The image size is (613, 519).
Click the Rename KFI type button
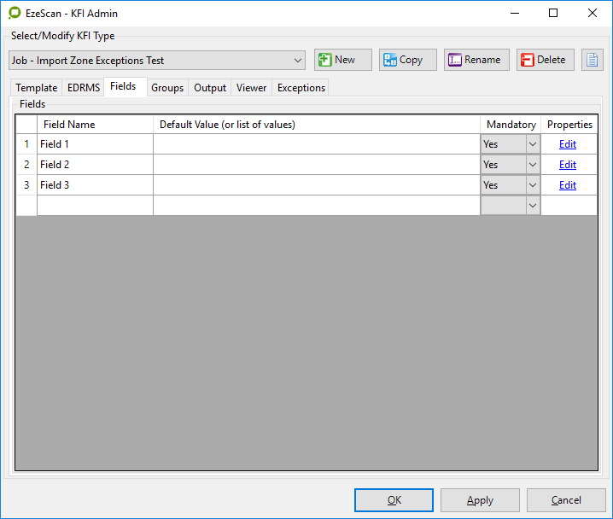pos(476,60)
